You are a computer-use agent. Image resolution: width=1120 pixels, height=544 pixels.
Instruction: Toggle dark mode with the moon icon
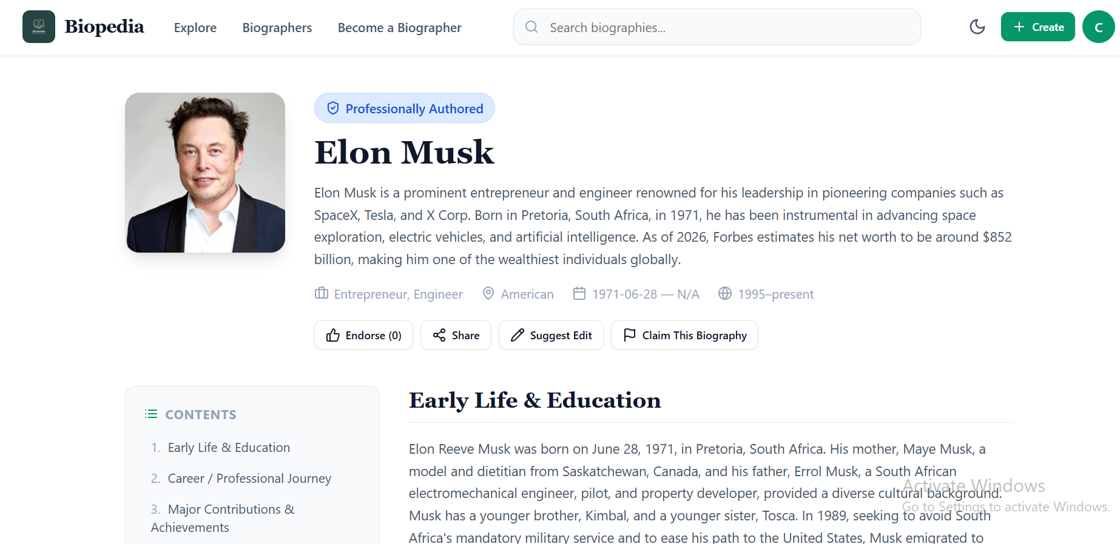977,27
